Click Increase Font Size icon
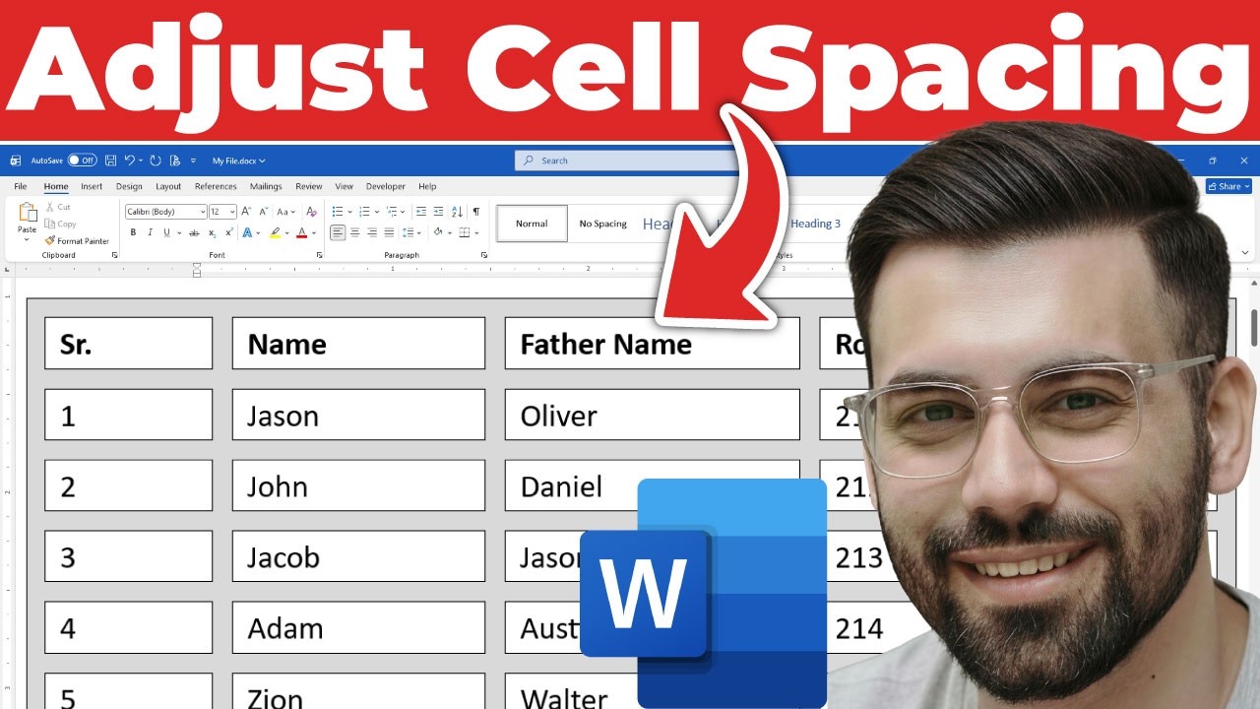1260x709 pixels. pos(246,212)
